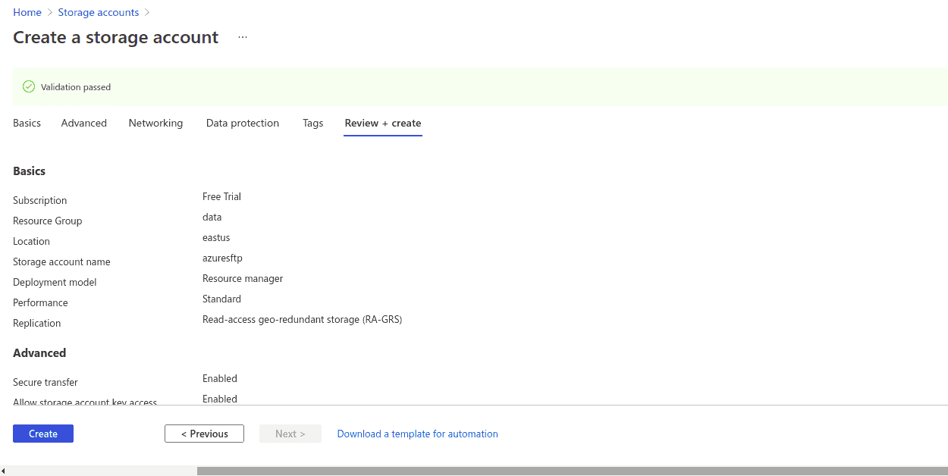The width and height of the screenshot is (948, 476).
Task: Open the ellipsis menu beside the title
Action: tap(243, 37)
